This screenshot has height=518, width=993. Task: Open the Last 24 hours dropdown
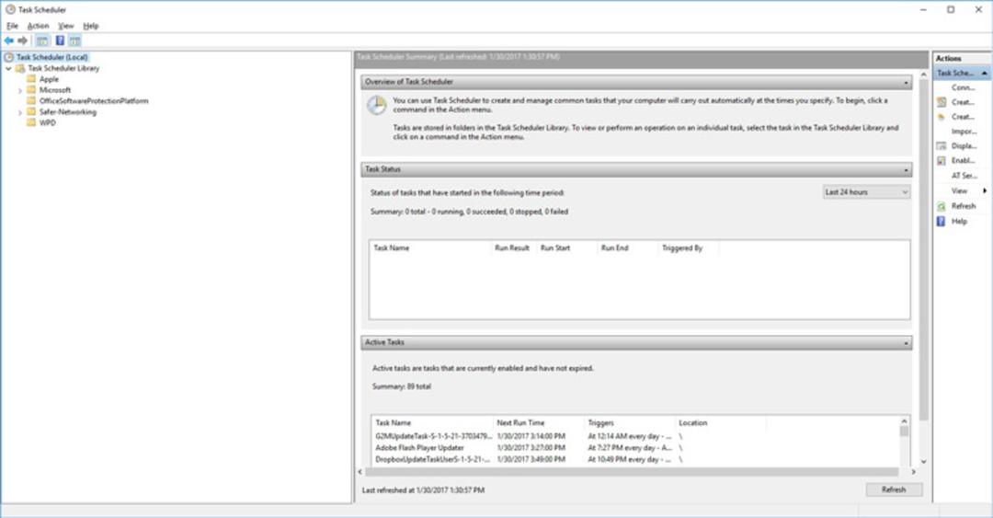click(x=866, y=192)
